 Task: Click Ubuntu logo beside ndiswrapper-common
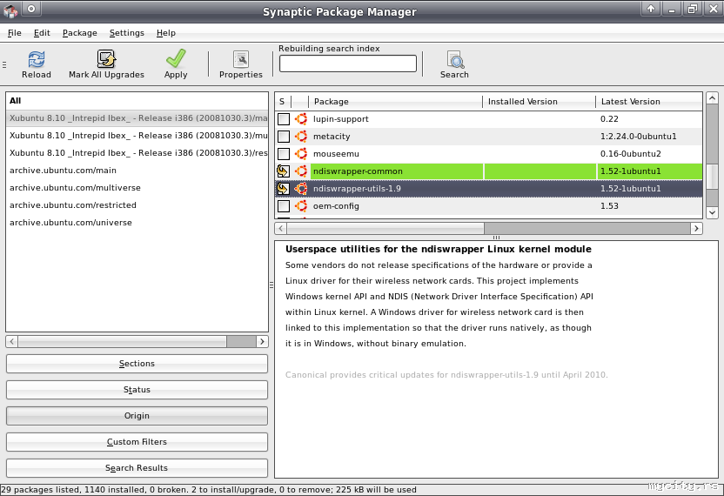[301, 171]
